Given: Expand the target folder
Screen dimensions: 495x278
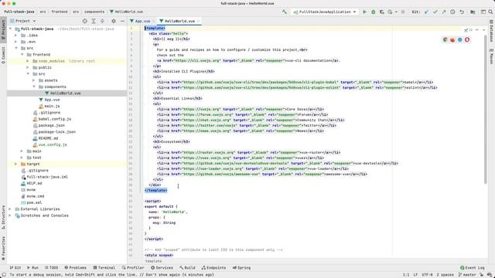Looking at the screenshot, I should tap(16, 164).
